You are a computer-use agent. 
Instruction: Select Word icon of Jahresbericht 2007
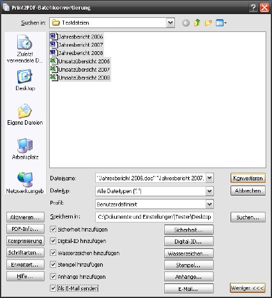(x=54, y=45)
